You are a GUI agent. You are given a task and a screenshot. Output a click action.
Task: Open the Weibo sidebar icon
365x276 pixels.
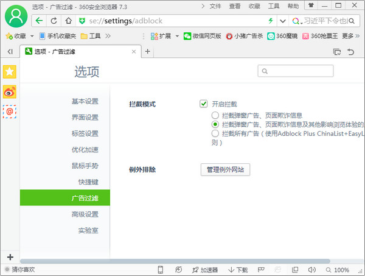[10, 91]
